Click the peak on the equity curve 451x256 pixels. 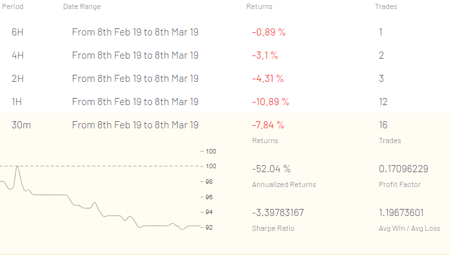coord(17,167)
